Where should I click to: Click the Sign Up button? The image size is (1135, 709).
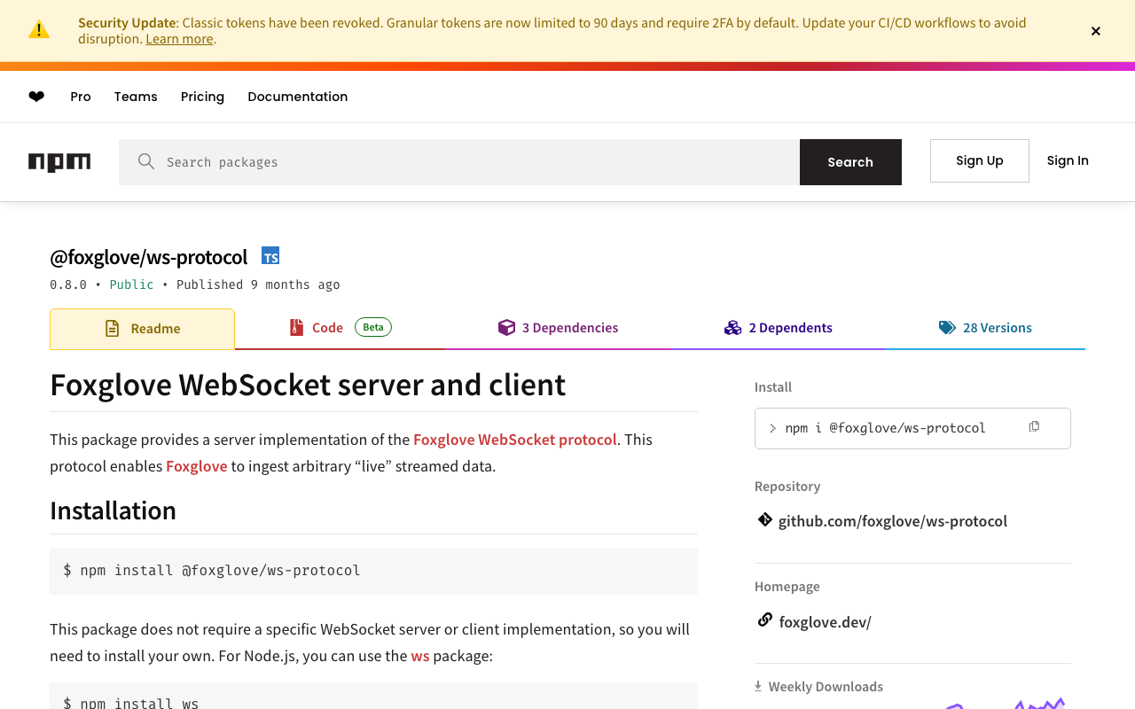pyautogui.click(x=979, y=160)
